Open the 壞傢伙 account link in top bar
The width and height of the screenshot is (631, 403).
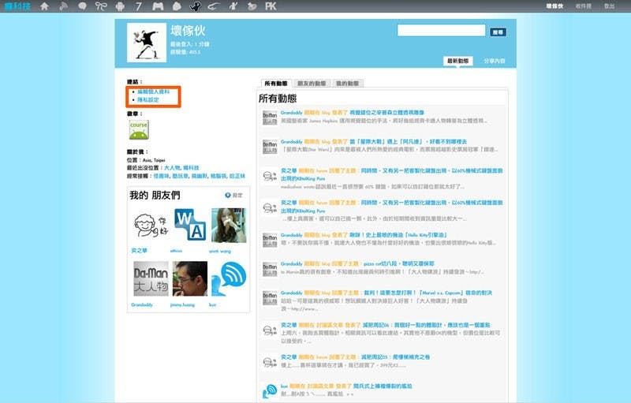[554, 6]
